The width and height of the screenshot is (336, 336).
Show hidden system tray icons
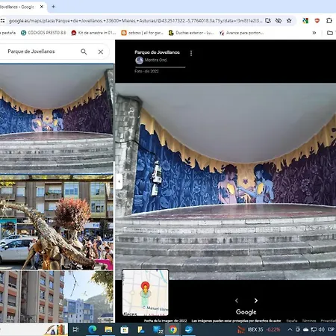[x=290, y=329]
